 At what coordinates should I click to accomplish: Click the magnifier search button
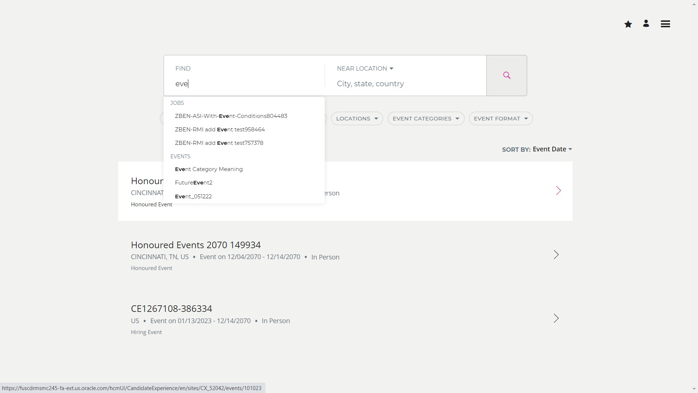coord(506,75)
